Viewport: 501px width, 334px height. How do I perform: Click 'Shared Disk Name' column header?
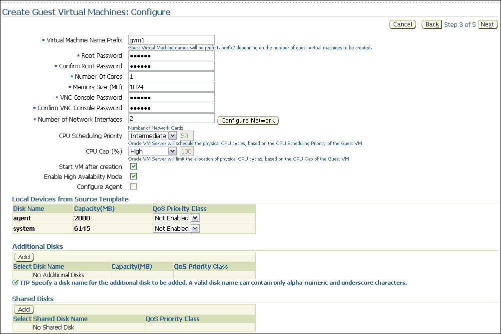[x=60, y=319]
